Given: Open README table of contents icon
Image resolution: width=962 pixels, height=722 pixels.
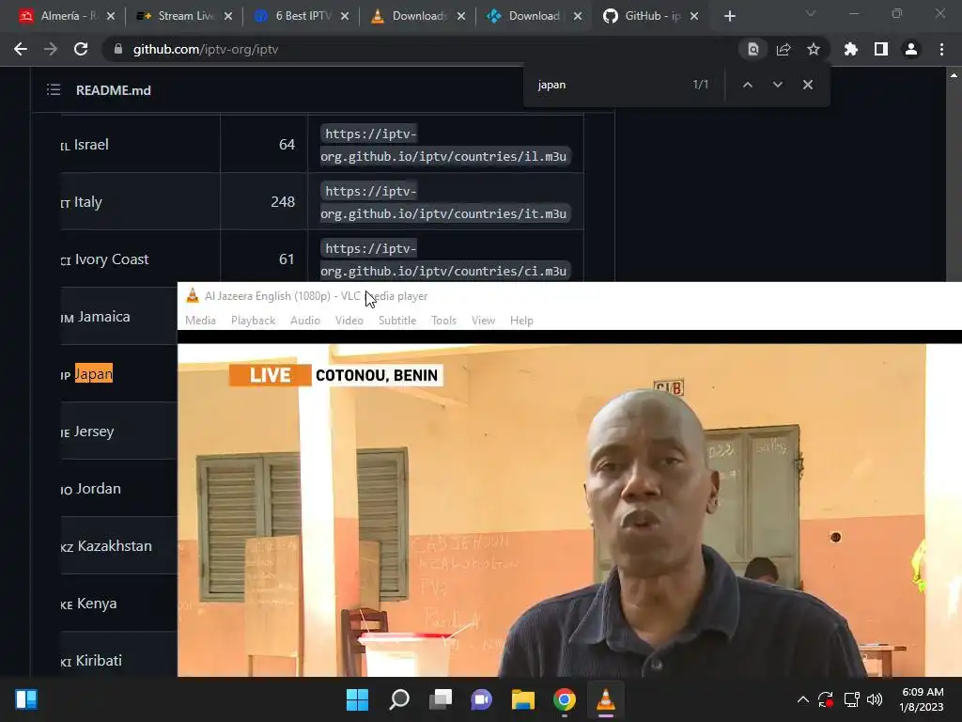Looking at the screenshot, I should coord(54,89).
